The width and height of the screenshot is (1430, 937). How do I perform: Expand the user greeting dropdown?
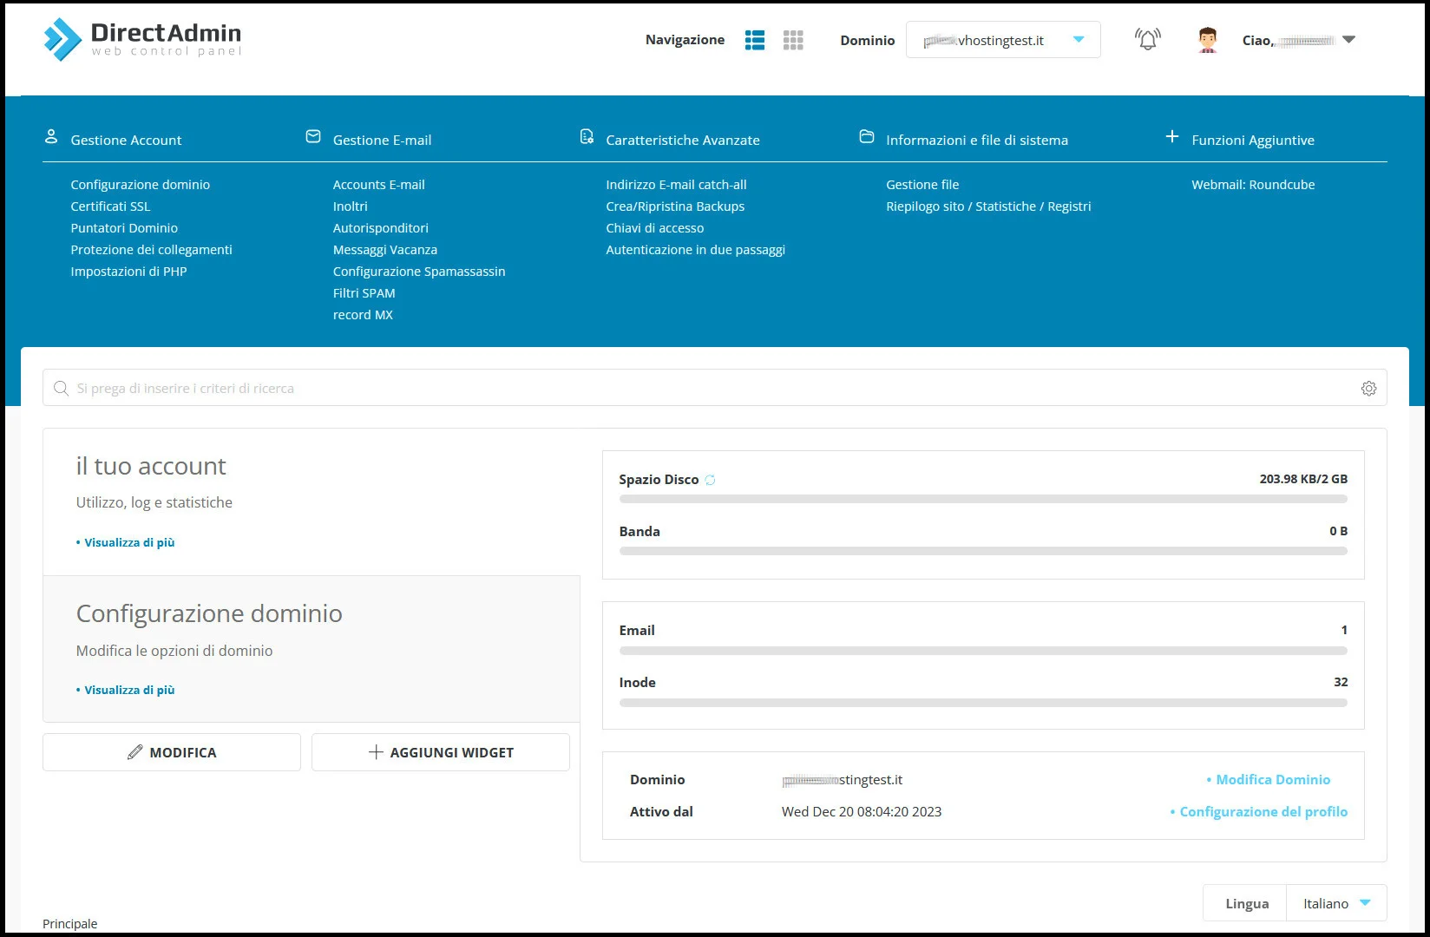1348,39
